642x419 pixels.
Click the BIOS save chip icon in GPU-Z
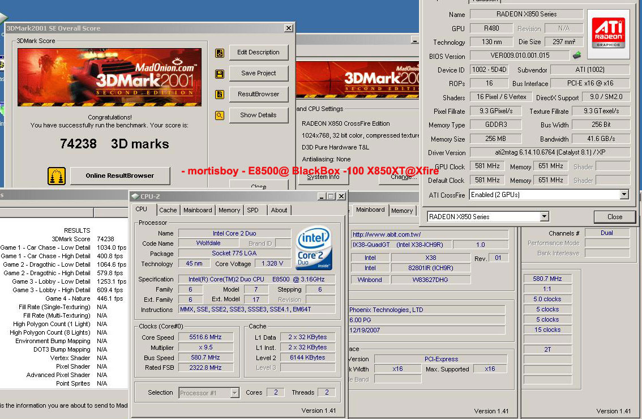click(x=577, y=55)
